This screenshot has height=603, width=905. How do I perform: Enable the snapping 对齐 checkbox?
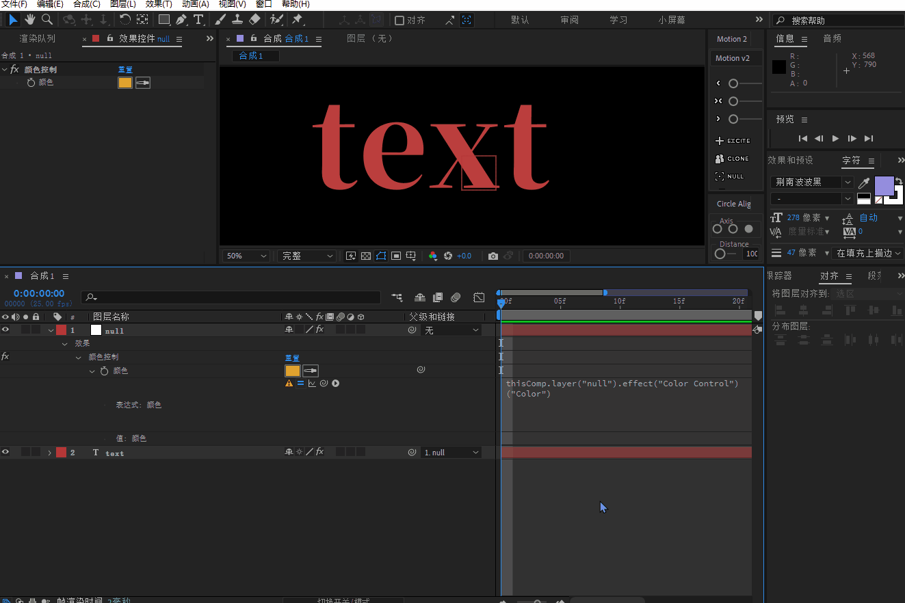400,21
